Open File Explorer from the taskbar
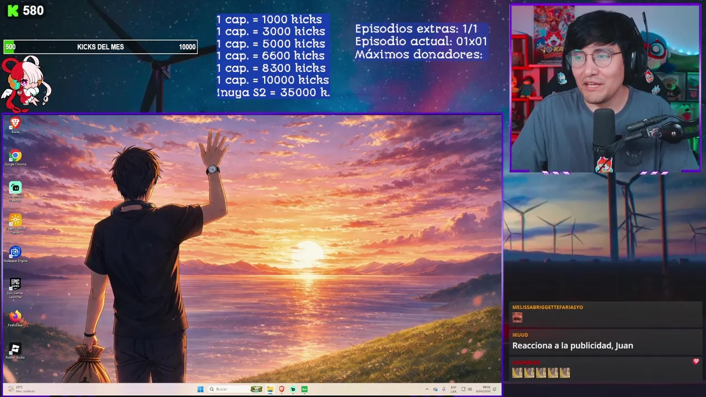Screen dimensions: 706x397 point(270,389)
